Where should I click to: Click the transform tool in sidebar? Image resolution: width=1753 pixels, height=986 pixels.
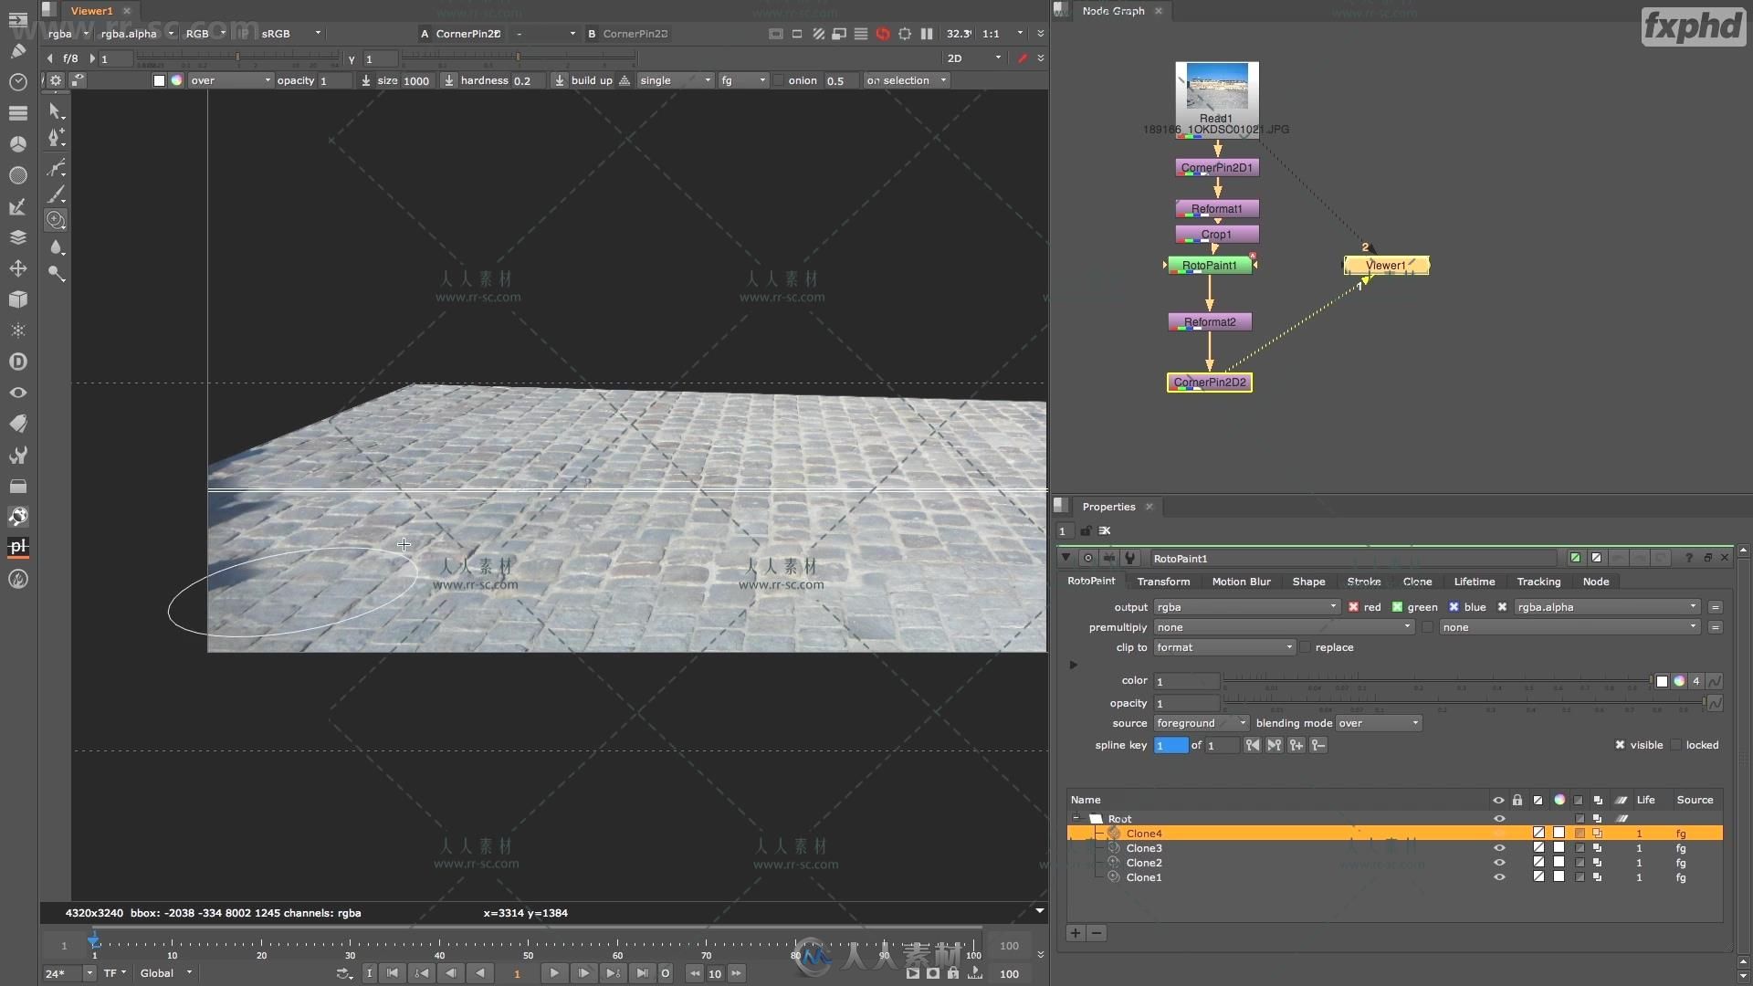16,267
